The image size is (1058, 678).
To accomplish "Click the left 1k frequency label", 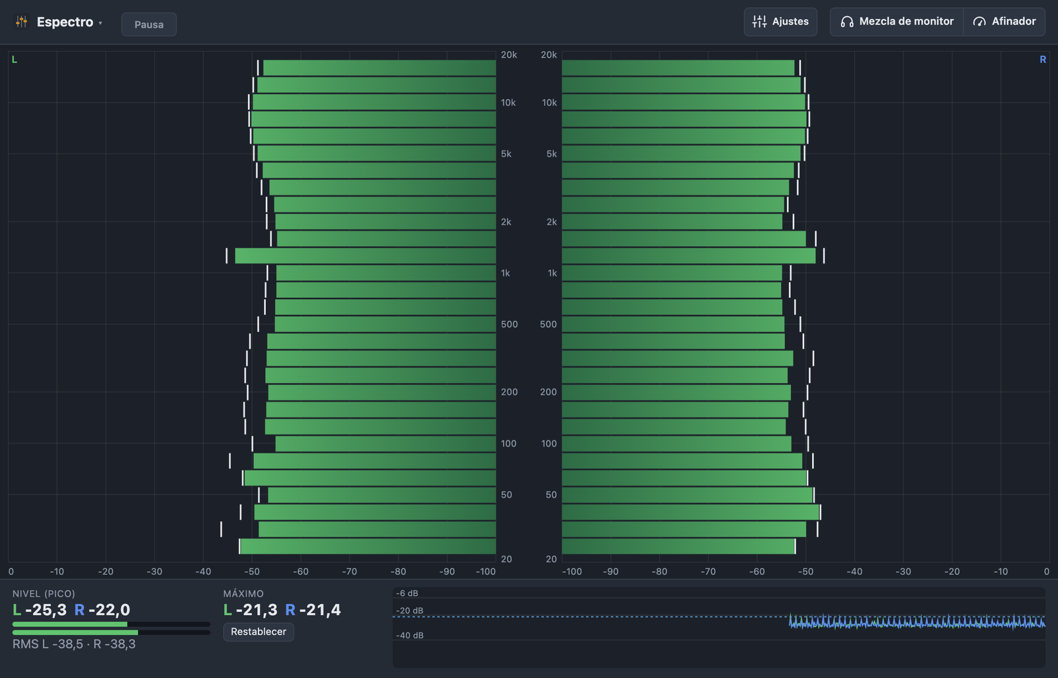I will pos(506,273).
